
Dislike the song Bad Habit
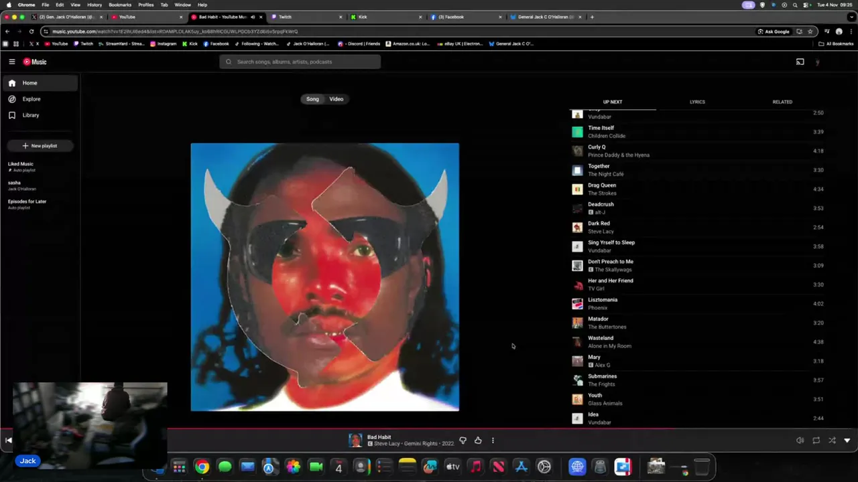(463, 440)
